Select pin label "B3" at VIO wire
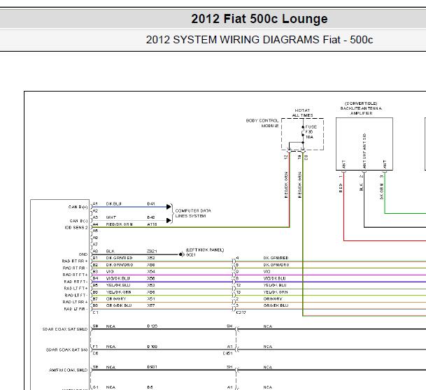426x390 pixels. (x=95, y=272)
